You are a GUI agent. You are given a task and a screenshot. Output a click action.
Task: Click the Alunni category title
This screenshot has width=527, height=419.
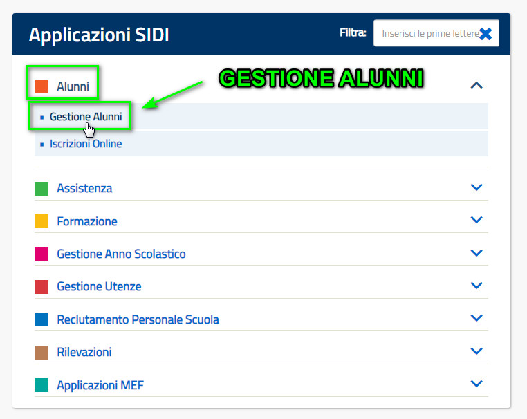click(73, 86)
